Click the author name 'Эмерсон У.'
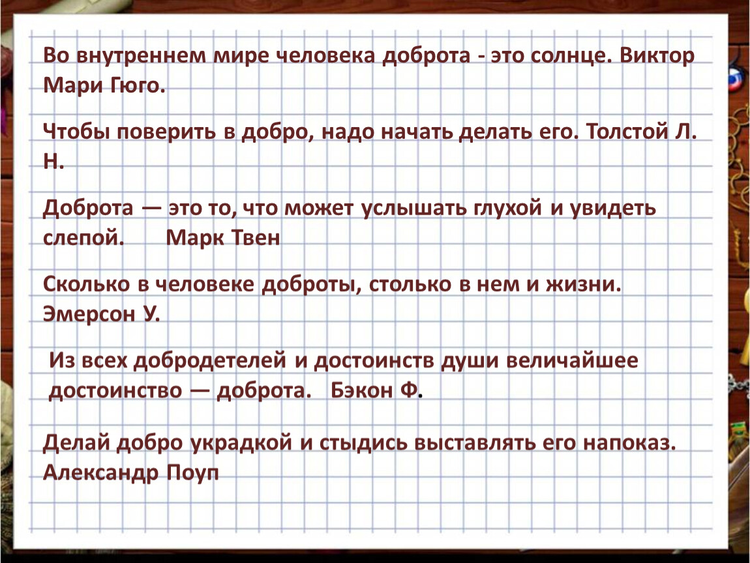 point(101,313)
